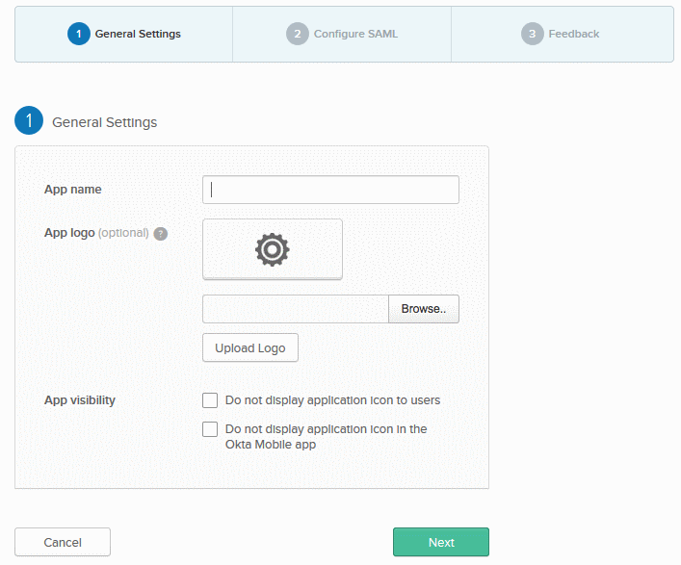Open the General Settings step tab
The image size is (681, 565).
tap(124, 34)
